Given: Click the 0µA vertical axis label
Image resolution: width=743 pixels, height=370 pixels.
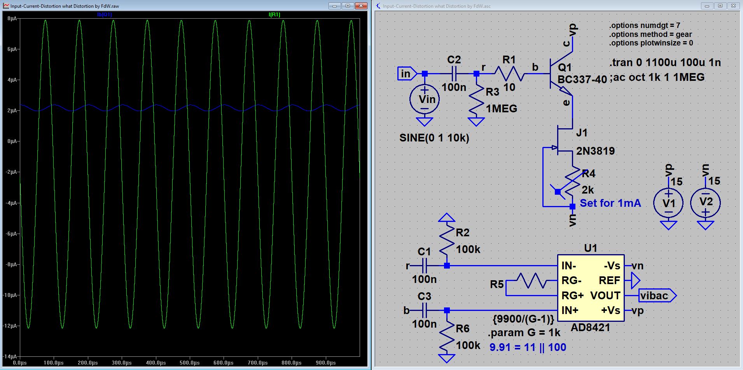Looking at the screenshot, I should (x=12, y=141).
